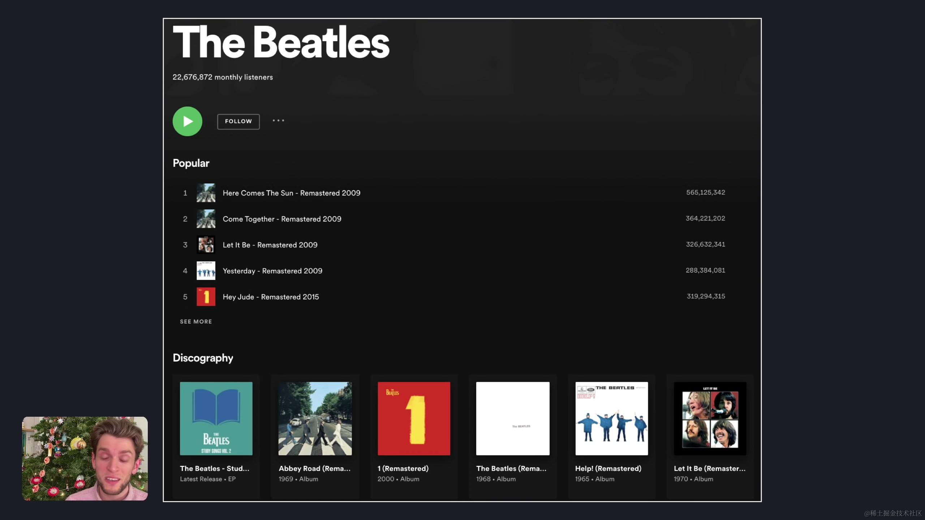
Task: Open Abbey Road (Remastered) album card
Action: [315, 419]
